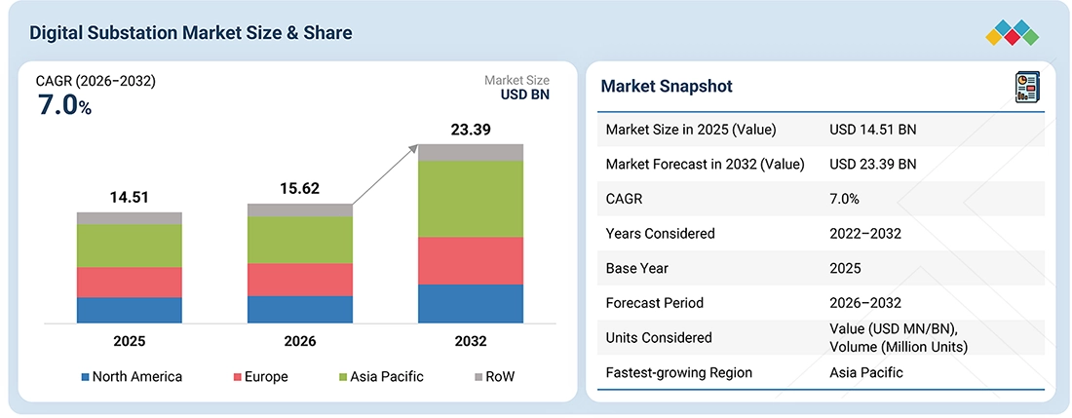This screenshot has width=1072, height=418.
Task: Click the 'Fastest-growing Region' row label
Action: coord(679,373)
